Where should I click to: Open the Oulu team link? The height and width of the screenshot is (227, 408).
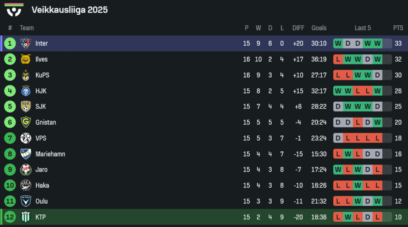point(42,201)
